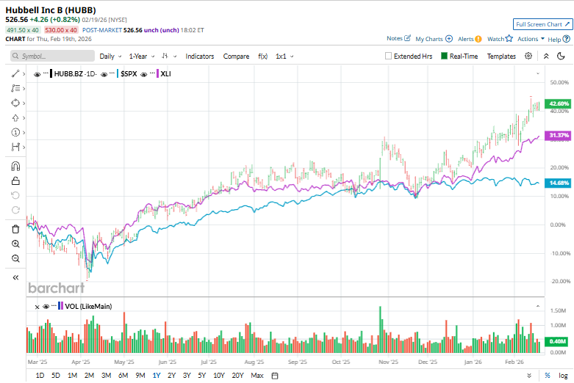Select the Max time range
Screen dimensions: 574x383
click(257, 376)
